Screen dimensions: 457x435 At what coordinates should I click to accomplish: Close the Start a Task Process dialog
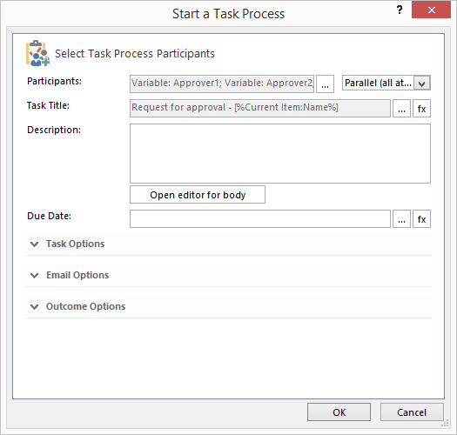pos(431,10)
